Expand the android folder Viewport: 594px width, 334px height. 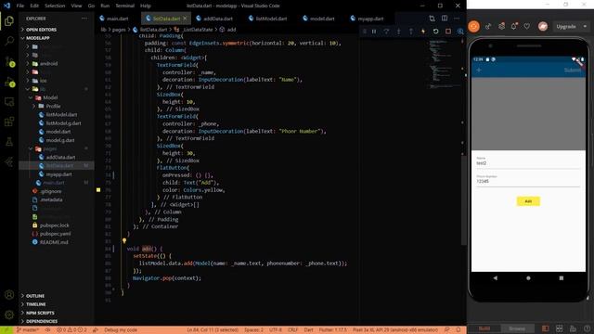pos(56,64)
